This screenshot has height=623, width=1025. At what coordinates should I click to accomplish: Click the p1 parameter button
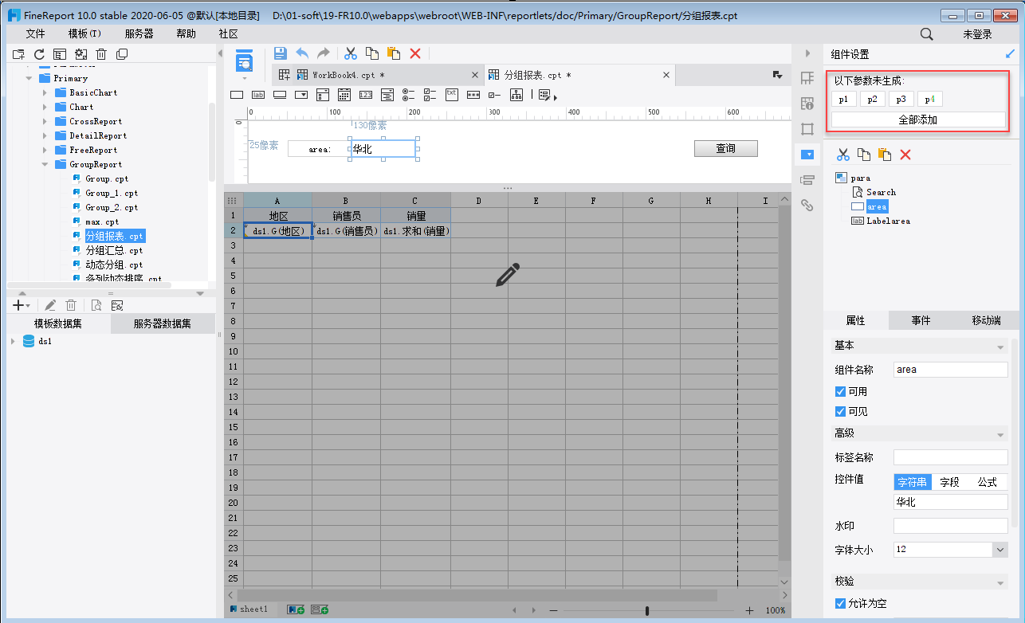click(x=843, y=99)
